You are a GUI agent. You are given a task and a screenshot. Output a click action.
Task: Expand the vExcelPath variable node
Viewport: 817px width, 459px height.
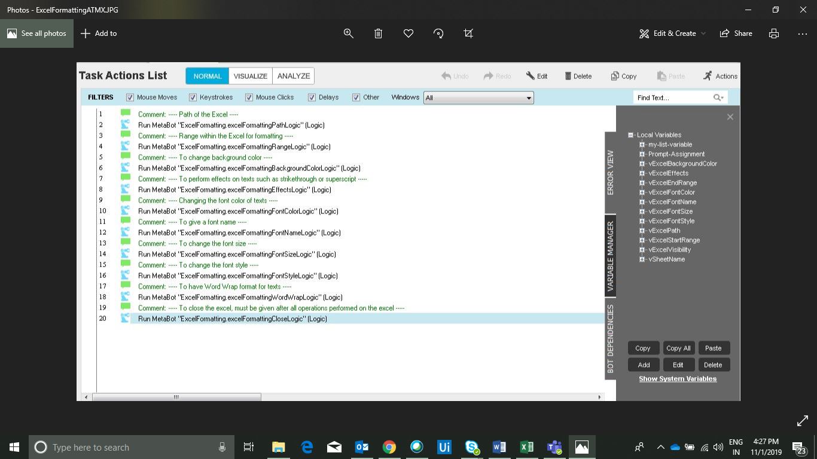(x=642, y=231)
